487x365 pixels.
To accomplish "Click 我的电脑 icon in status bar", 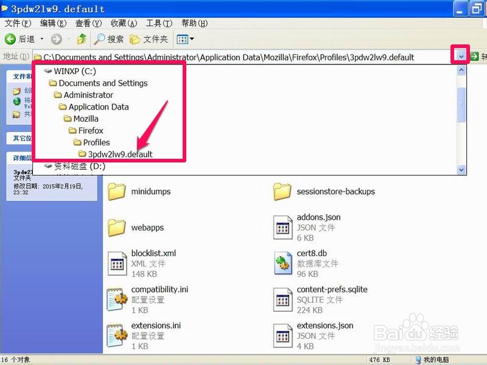I will (418, 360).
